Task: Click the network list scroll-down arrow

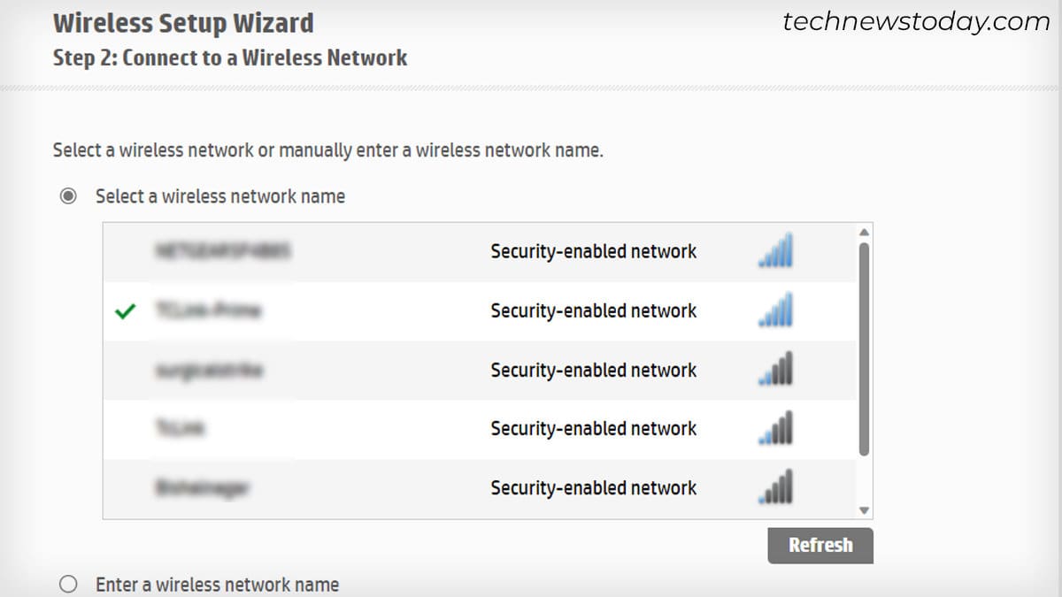Action: [865, 510]
